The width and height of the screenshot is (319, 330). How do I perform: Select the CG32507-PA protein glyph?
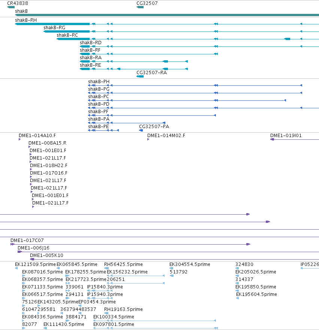(x=141, y=130)
